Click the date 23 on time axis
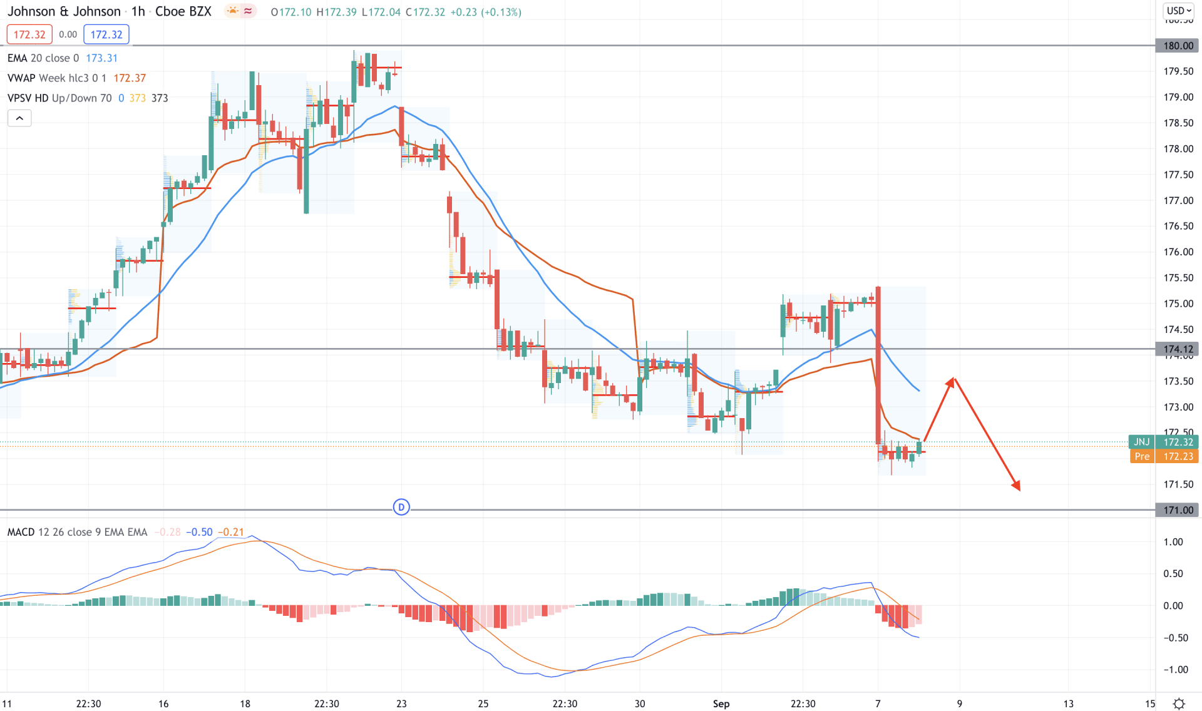 click(401, 703)
